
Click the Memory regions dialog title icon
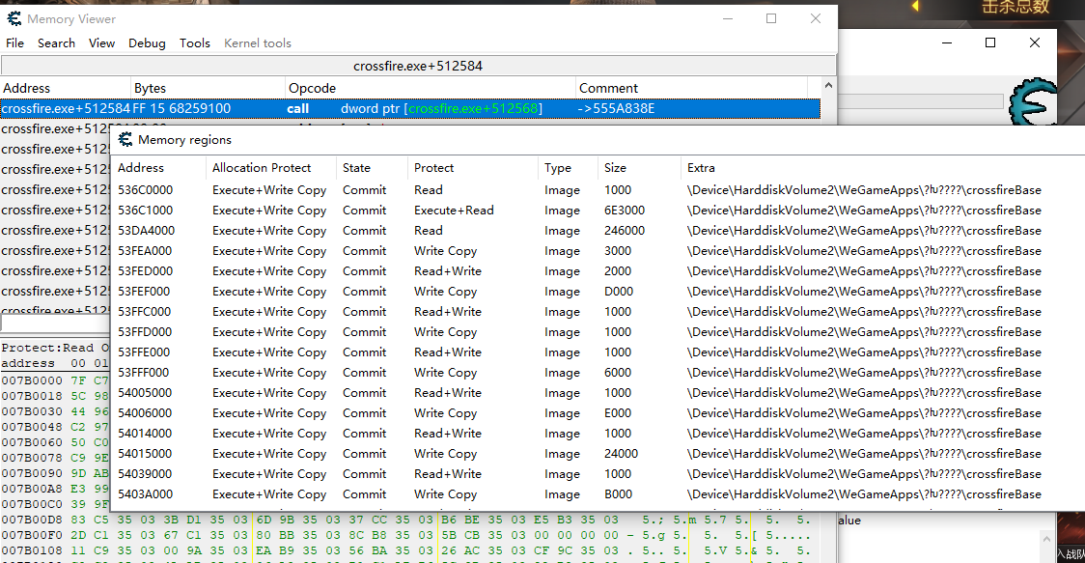tap(125, 139)
